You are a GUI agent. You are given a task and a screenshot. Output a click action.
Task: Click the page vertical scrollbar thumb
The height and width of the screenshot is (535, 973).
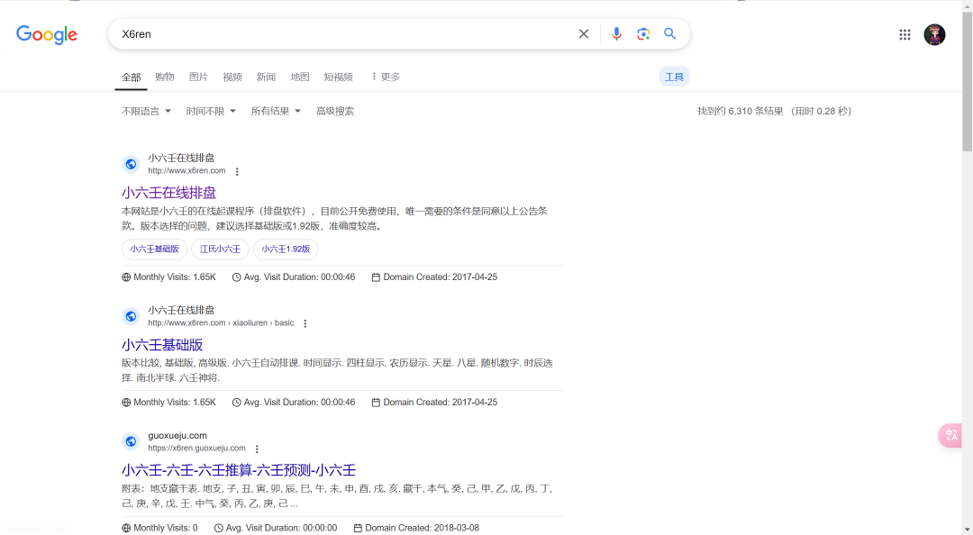click(x=968, y=81)
